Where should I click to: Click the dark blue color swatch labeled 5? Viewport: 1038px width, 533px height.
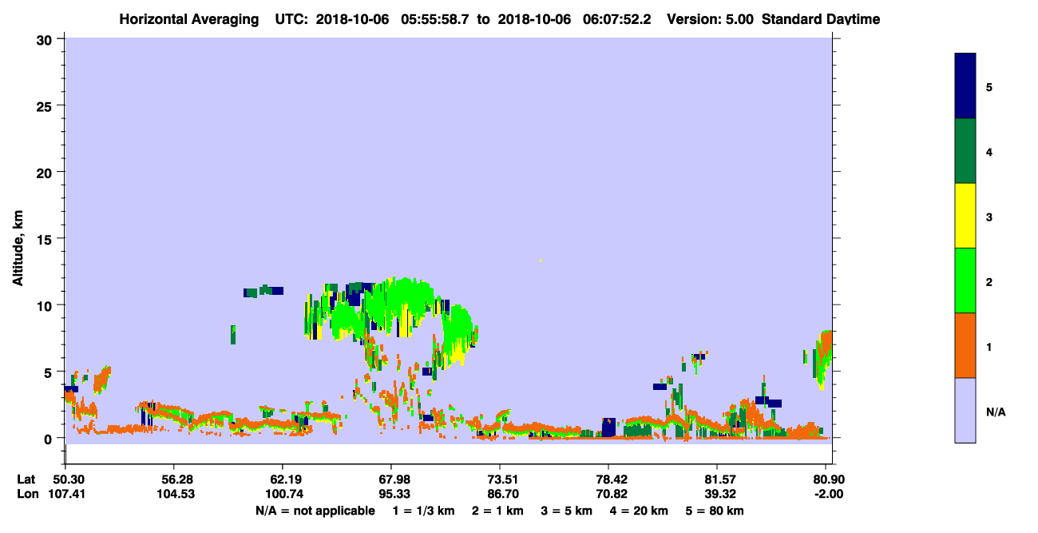click(x=965, y=86)
